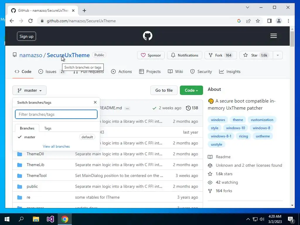The width and height of the screenshot is (300, 225).
Task: Open the Security tab
Action: click(201, 71)
